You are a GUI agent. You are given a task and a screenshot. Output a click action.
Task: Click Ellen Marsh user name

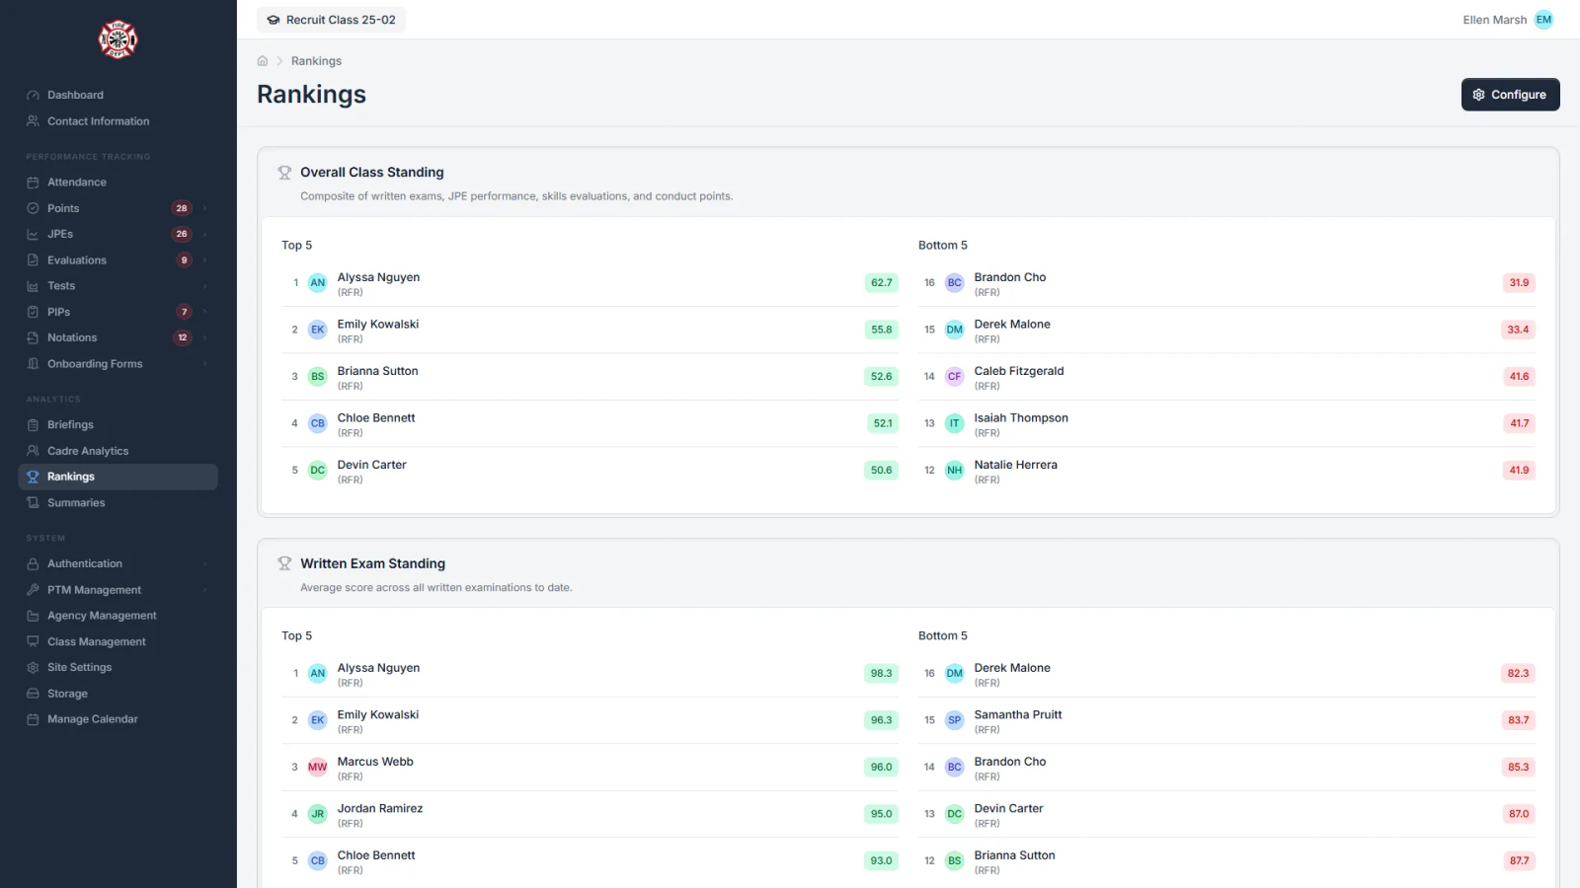(x=1494, y=20)
